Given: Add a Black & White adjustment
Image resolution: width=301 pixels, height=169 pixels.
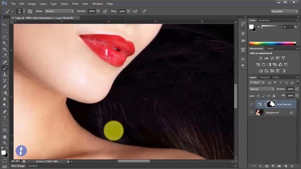Looking at the screenshot, I should (x=269, y=65).
